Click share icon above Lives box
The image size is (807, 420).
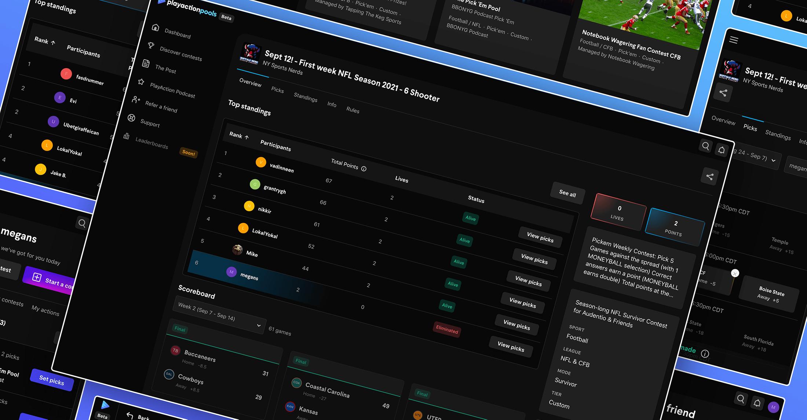[710, 177]
